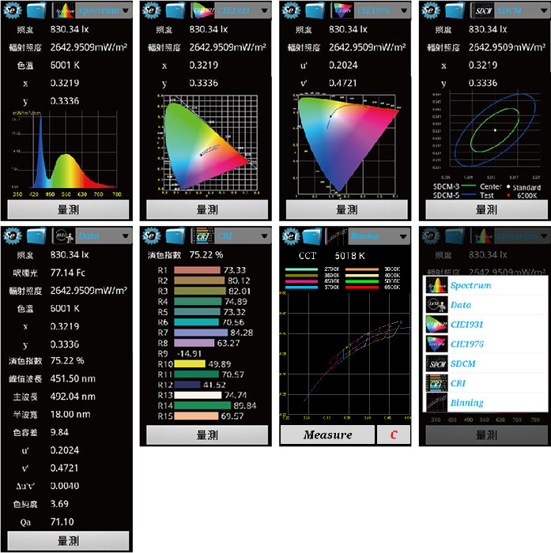Click the 77.14 Fc value

click(67, 273)
